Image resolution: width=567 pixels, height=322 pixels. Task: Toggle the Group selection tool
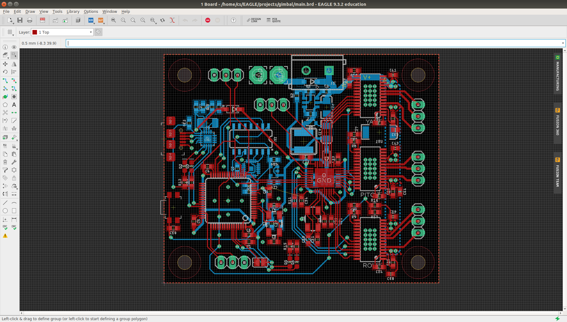tap(14, 55)
